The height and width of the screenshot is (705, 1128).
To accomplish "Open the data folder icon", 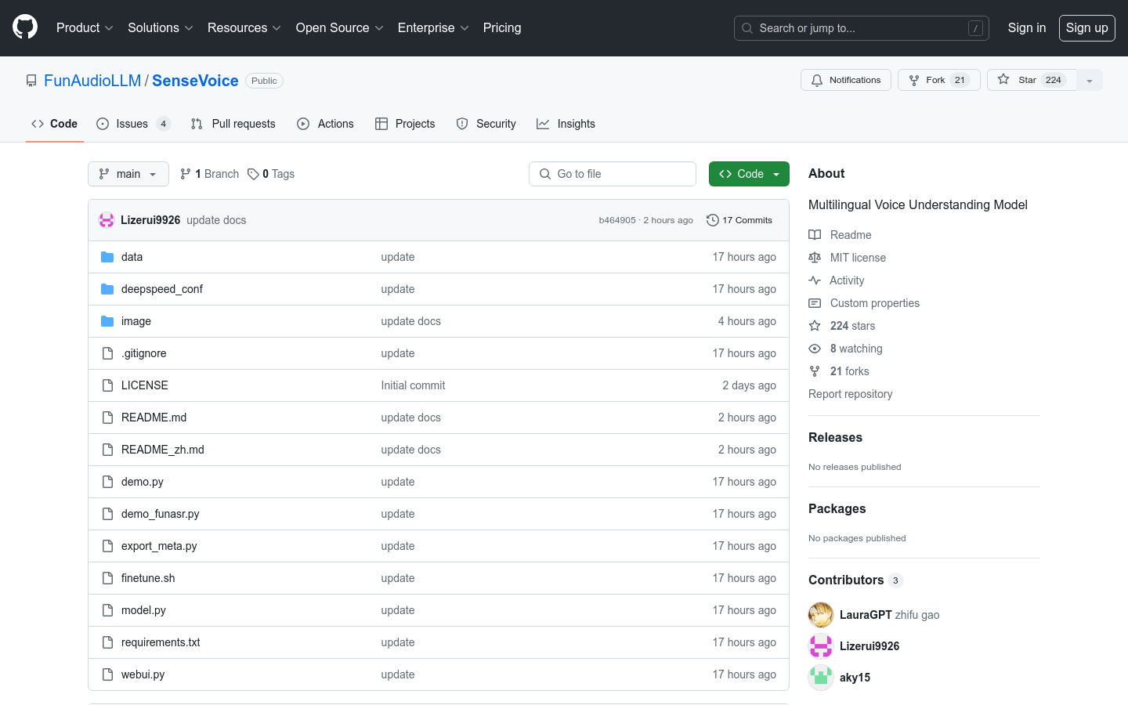I will pyautogui.click(x=107, y=257).
